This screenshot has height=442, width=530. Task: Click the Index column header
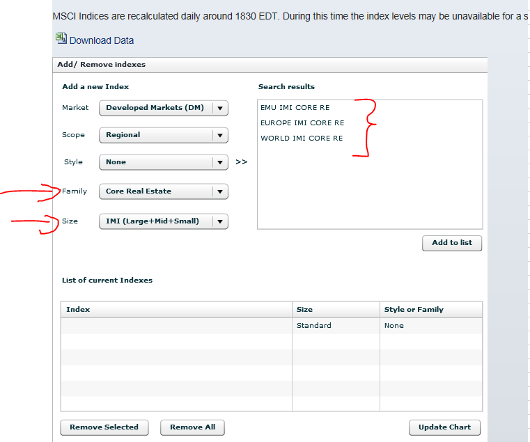click(176, 310)
